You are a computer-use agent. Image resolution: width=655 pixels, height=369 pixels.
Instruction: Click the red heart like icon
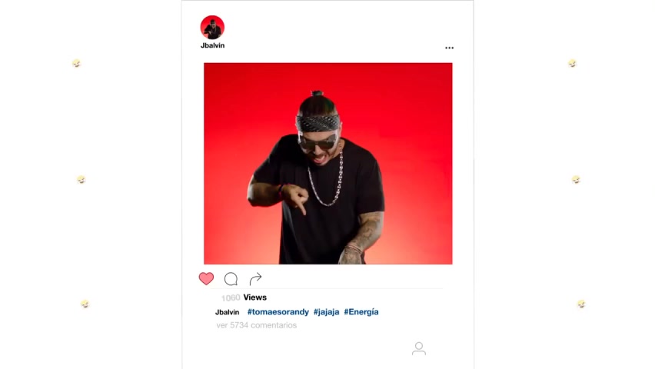(206, 279)
